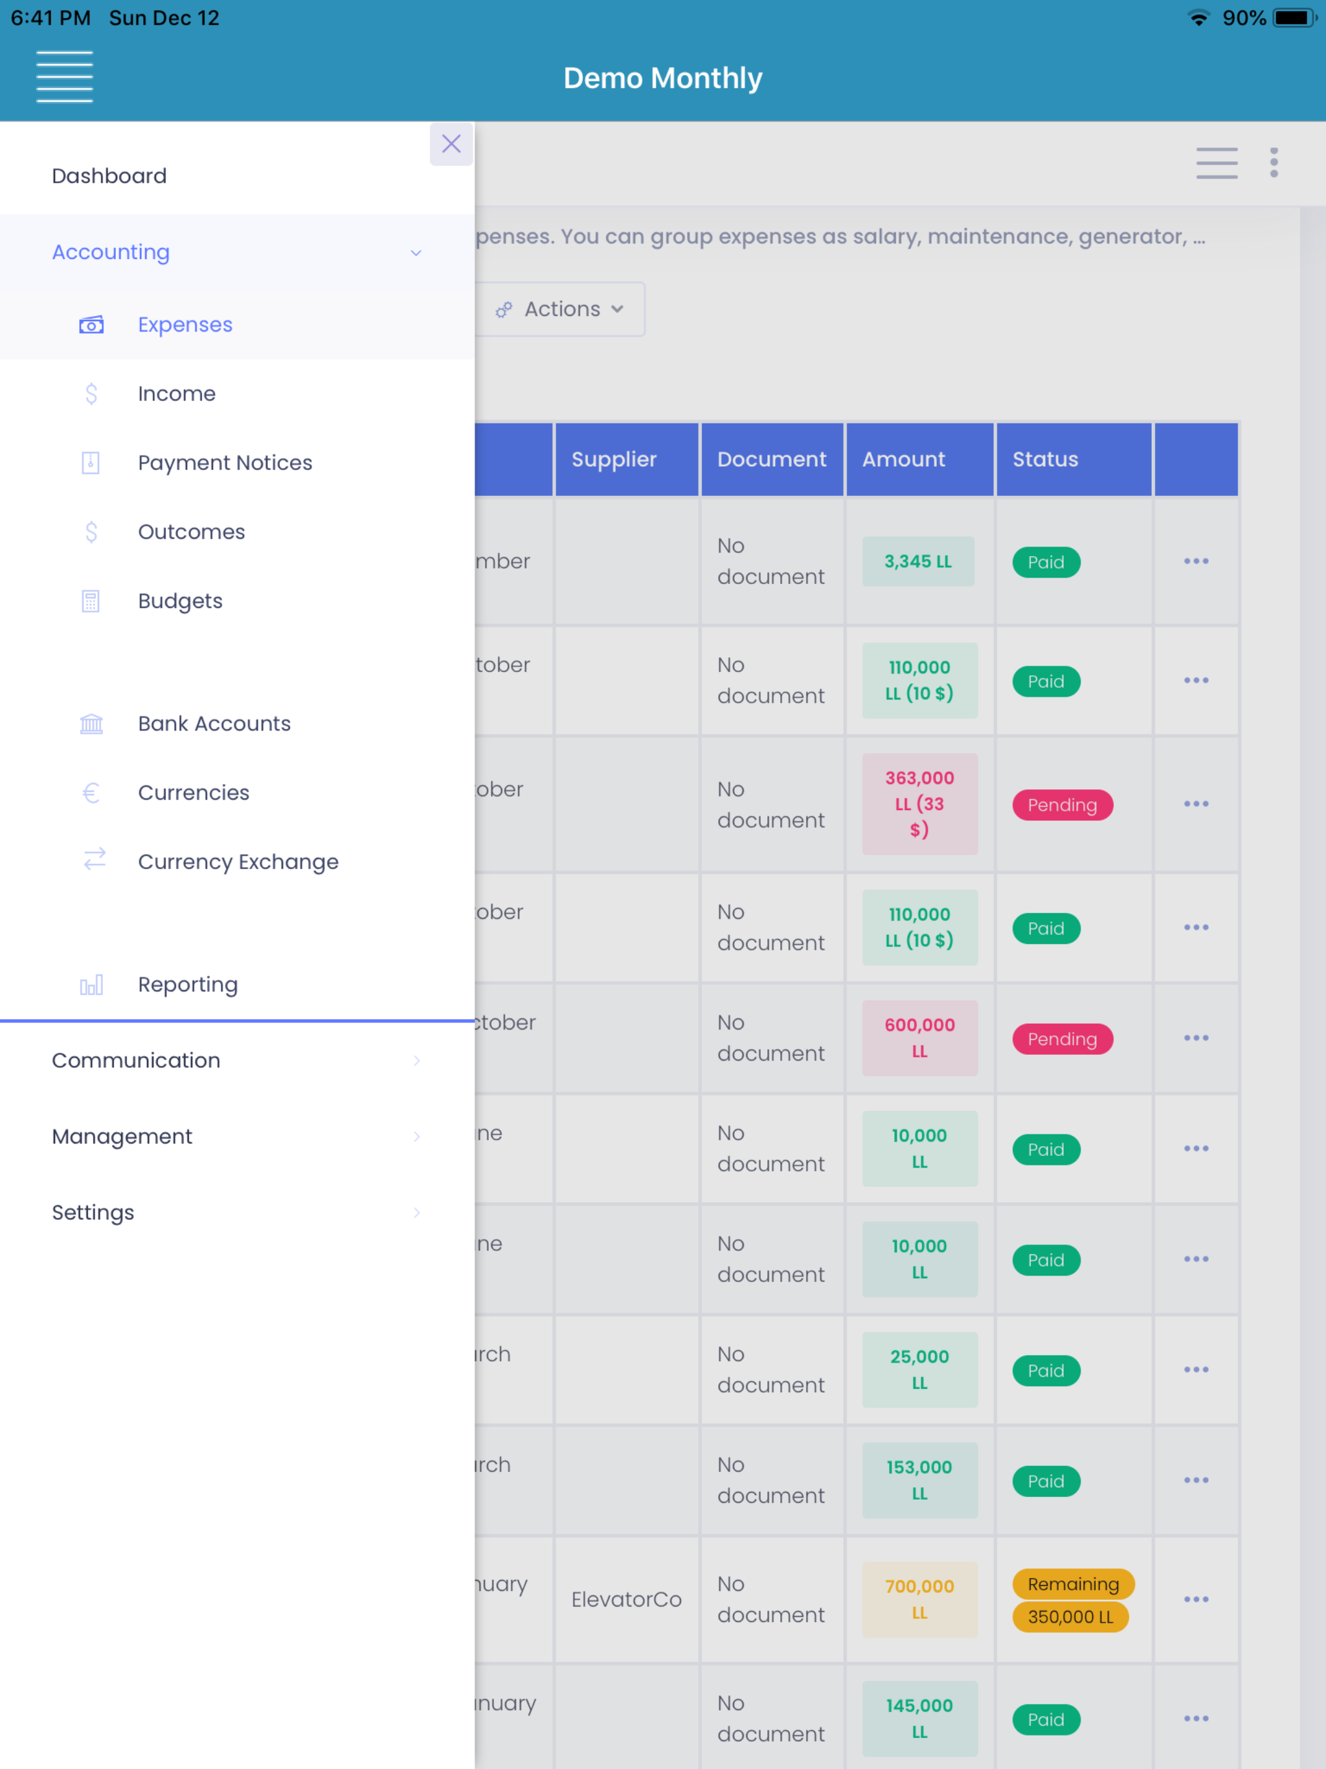
Task: Open row options for the 153,000 LL expense
Action: tap(1196, 1480)
